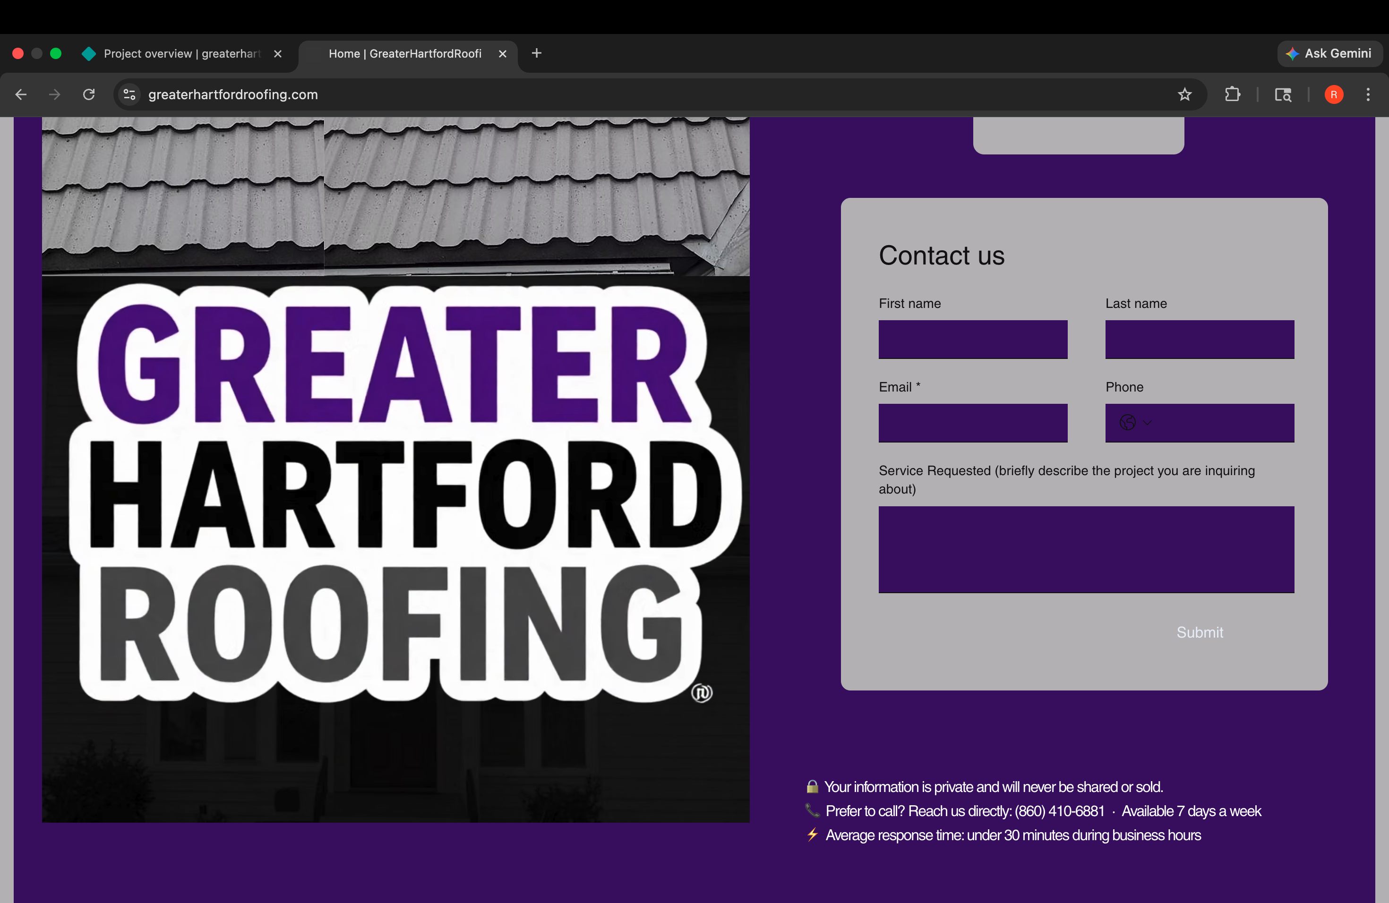Click the address bar URL
1389x903 pixels.
(233, 94)
